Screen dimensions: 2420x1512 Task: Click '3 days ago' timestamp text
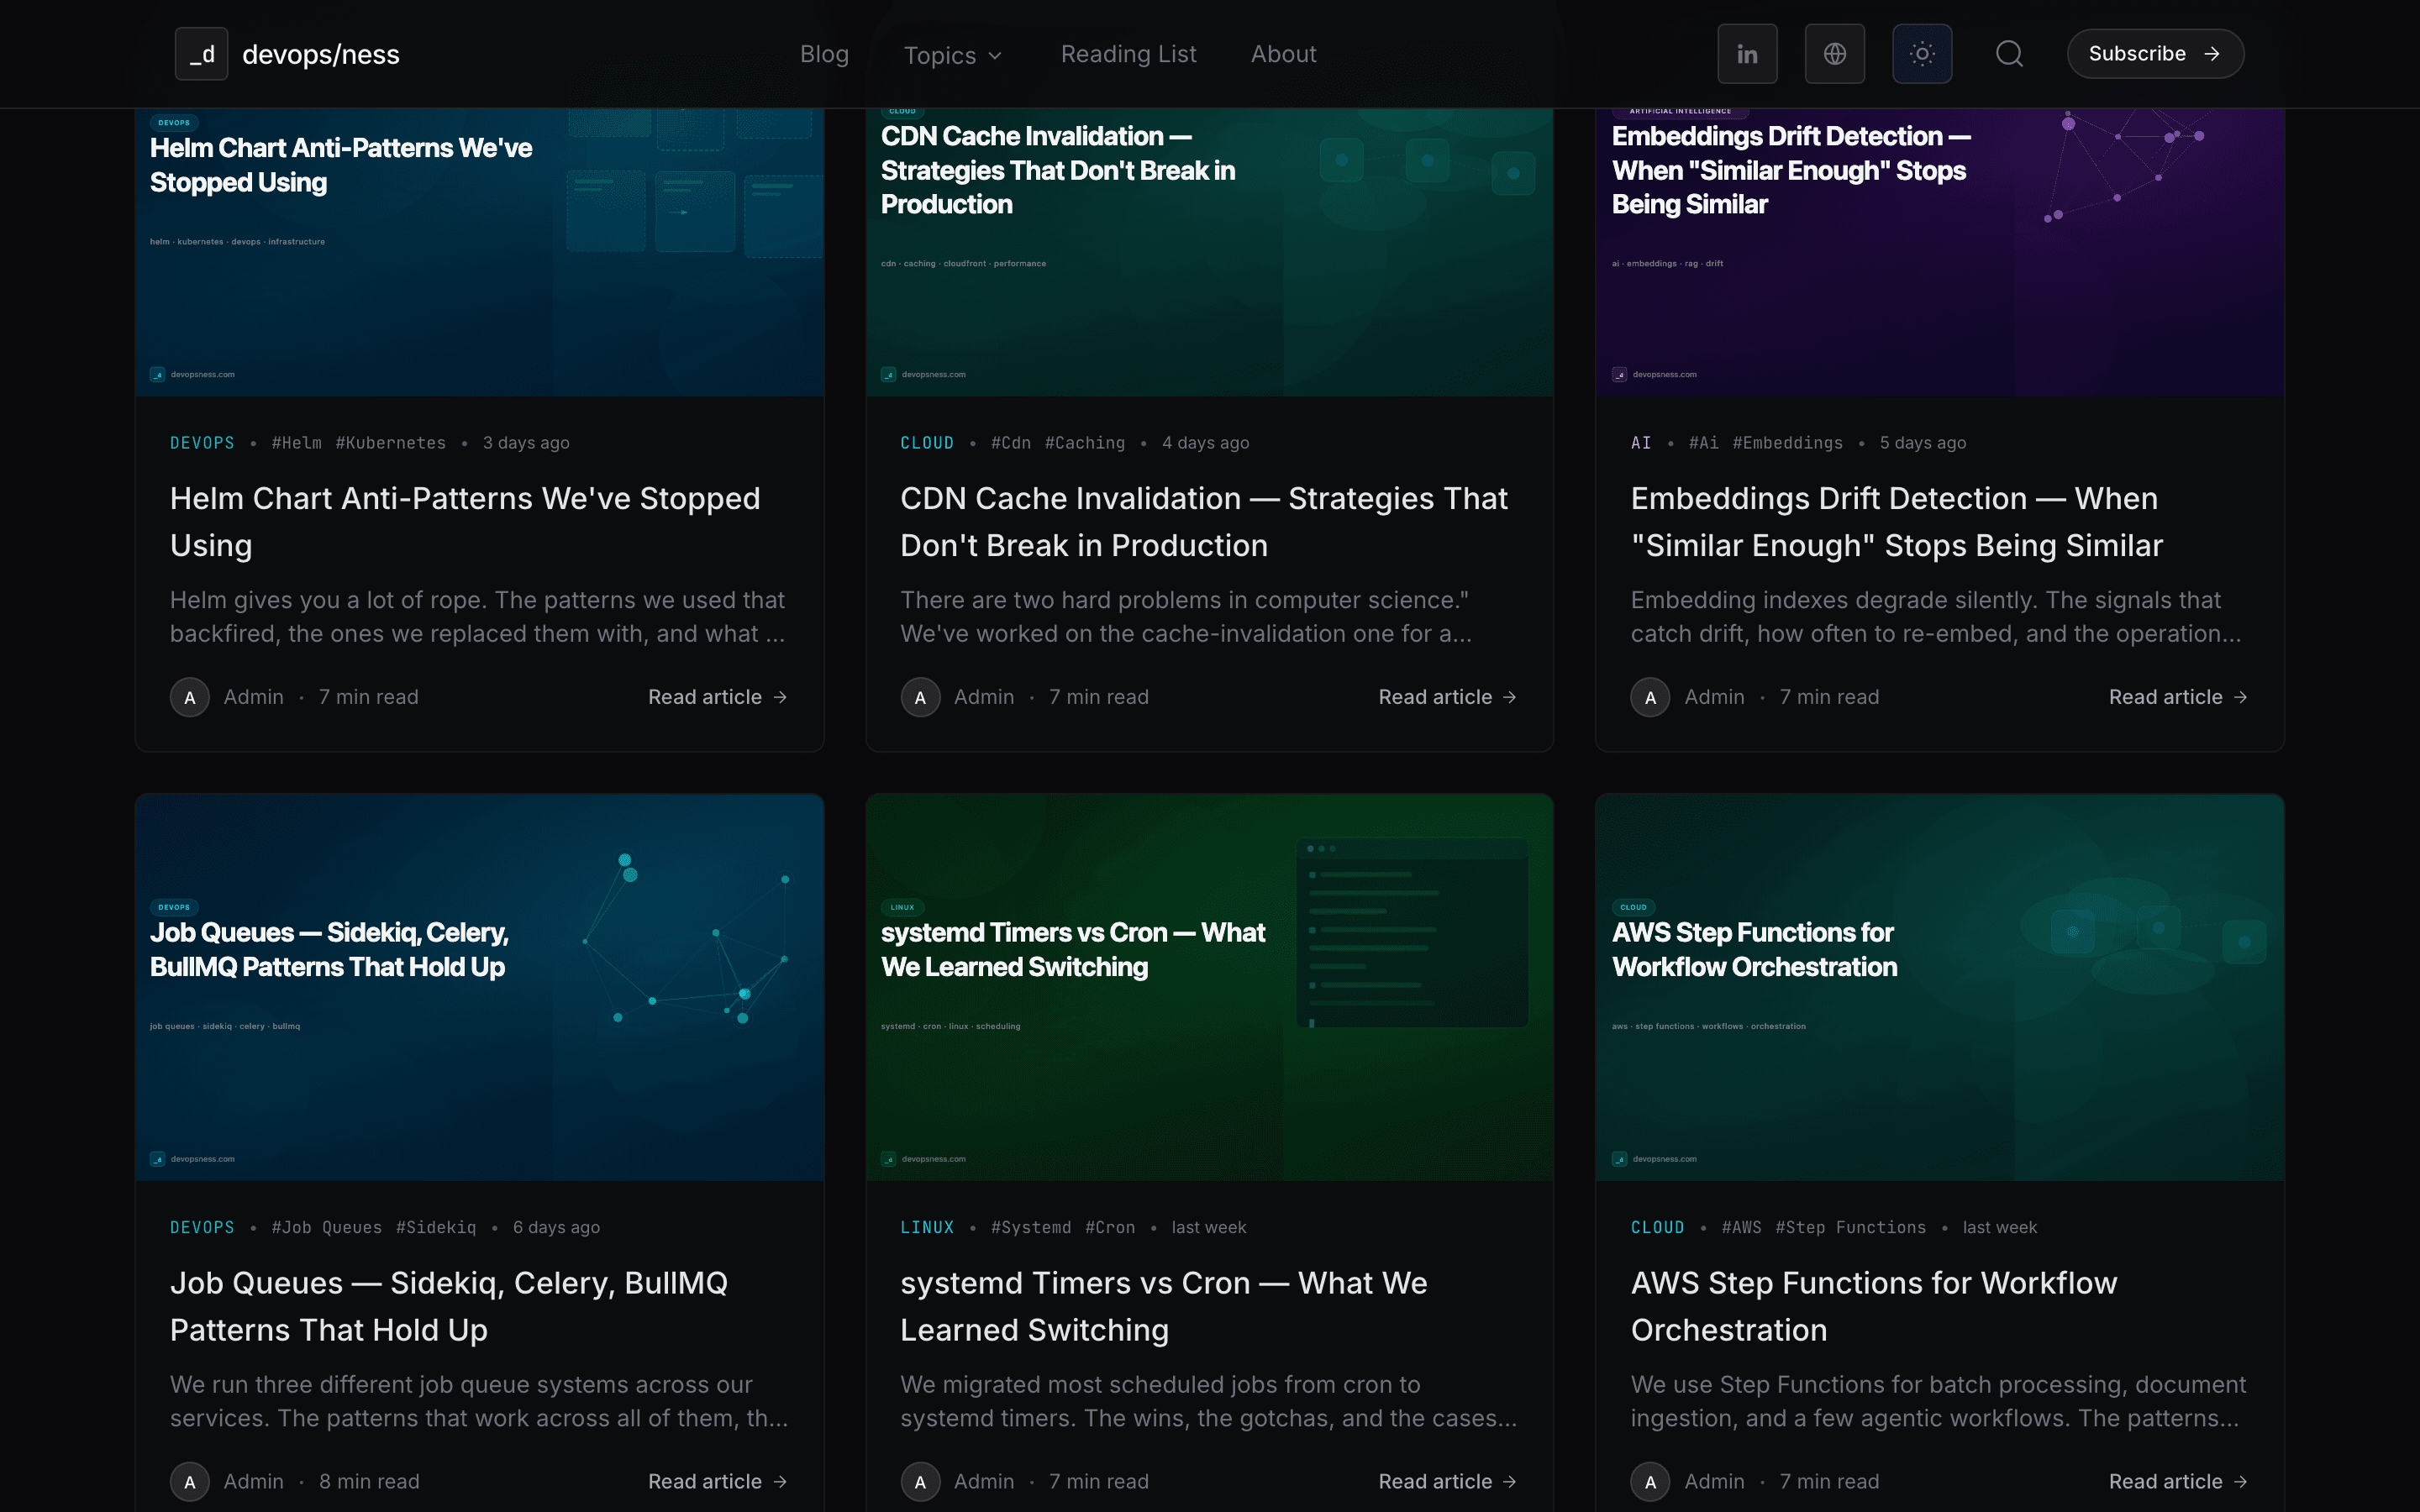pos(526,443)
